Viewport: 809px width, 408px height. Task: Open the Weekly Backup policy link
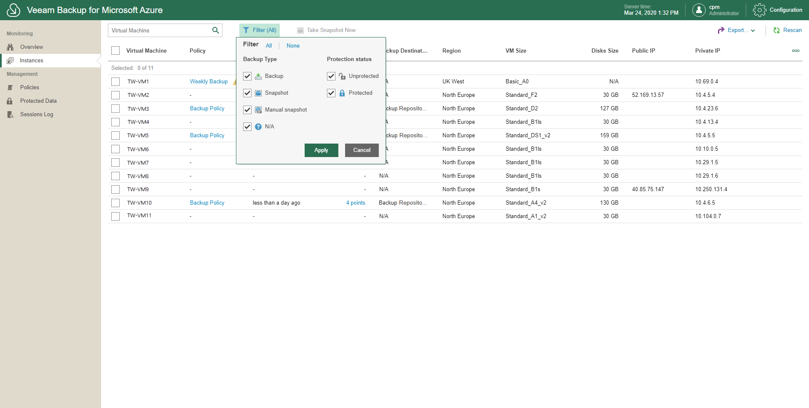click(209, 81)
